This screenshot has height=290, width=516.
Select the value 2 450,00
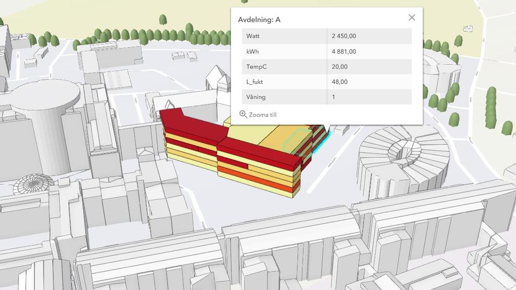[344, 36]
